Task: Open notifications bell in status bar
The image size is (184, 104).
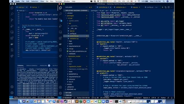Action: 172,98
